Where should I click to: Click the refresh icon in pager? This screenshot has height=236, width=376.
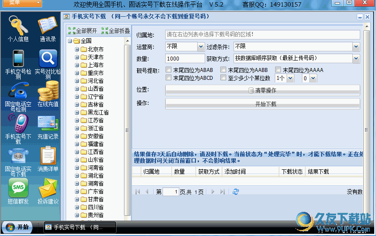236,192
